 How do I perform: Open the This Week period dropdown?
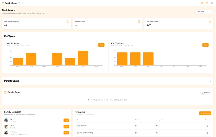coord(205,12)
